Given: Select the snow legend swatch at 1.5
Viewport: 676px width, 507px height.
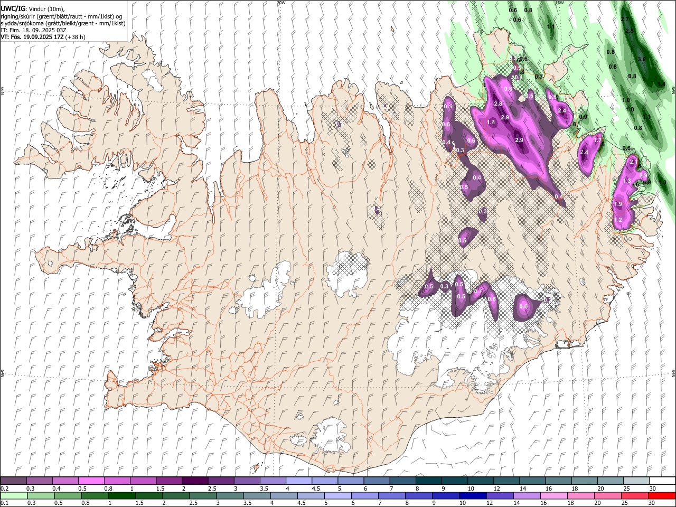Looking at the screenshot, I should coord(168,481).
